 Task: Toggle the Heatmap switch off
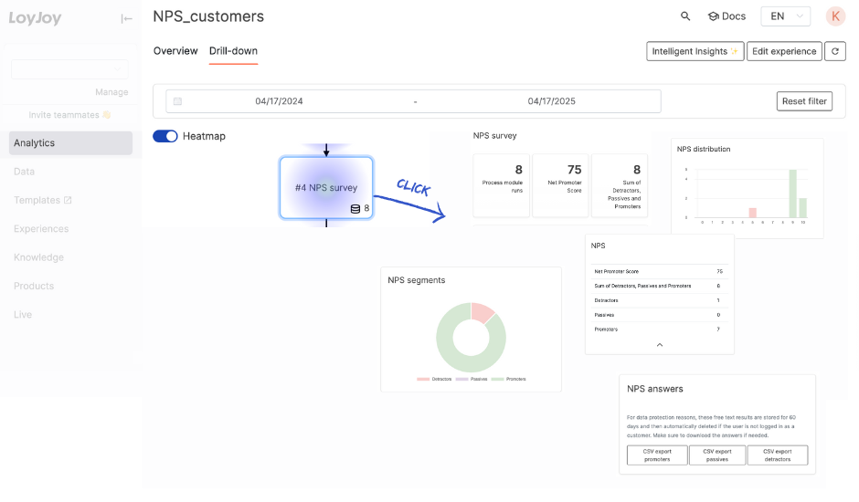(165, 136)
